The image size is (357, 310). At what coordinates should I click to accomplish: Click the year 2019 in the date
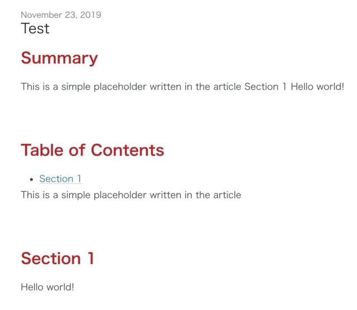[x=90, y=15]
